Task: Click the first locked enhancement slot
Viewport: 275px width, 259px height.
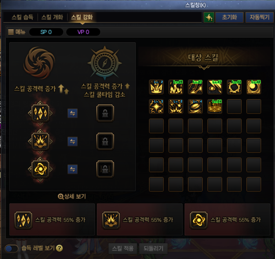Action: (x=105, y=113)
